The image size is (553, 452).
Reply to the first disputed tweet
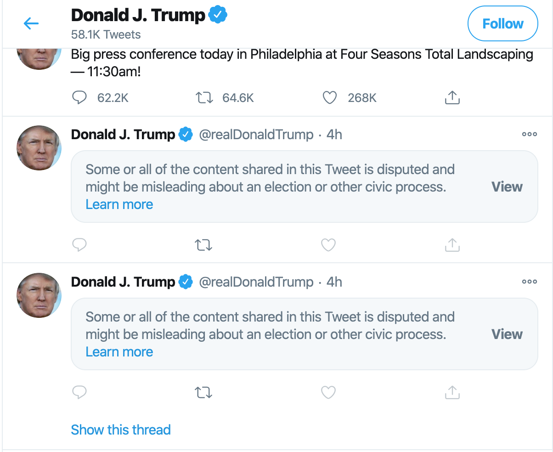[x=80, y=245]
